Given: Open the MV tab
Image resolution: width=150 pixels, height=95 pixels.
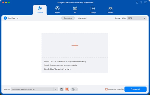Looking at the screenshot, I should [75, 10].
